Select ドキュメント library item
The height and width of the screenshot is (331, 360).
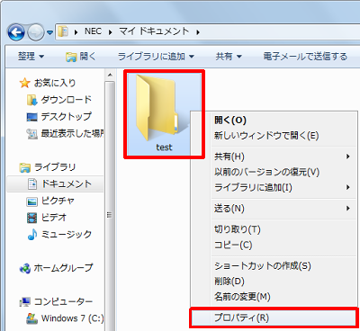click(x=67, y=183)
